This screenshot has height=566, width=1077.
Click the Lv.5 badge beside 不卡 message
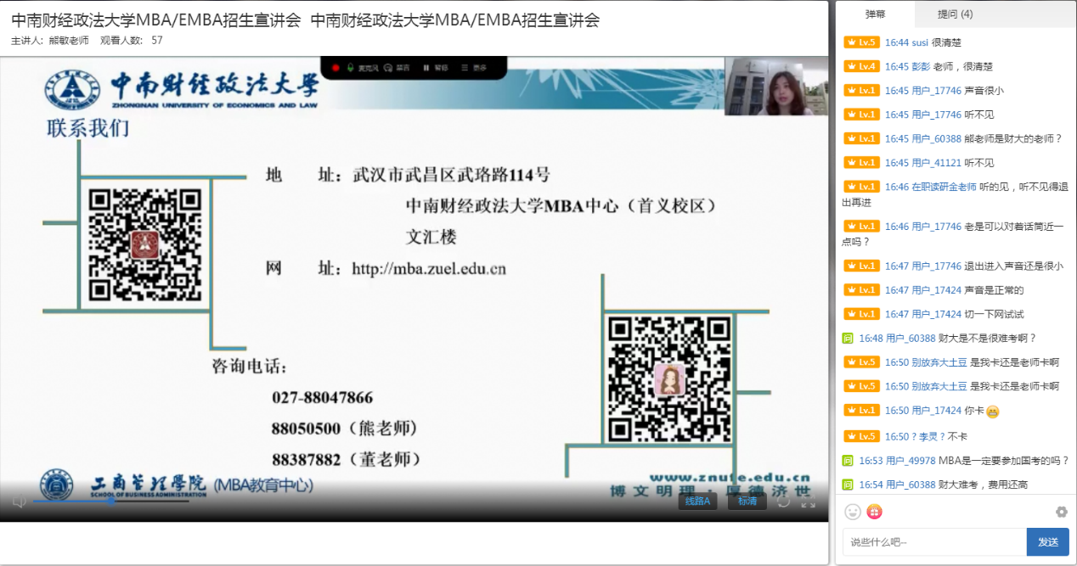[x=860, y=436]
